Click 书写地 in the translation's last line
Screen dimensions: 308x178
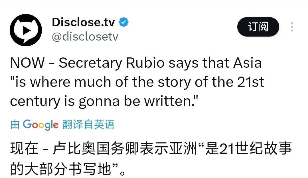tap(90, 169)
